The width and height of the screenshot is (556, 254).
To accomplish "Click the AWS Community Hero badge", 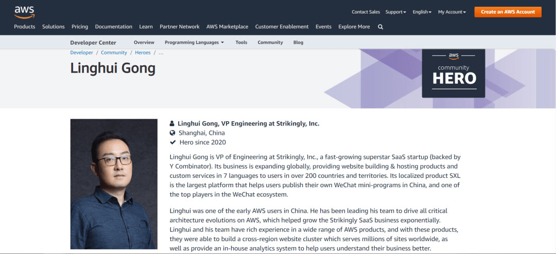I will [x=454, y=72].
